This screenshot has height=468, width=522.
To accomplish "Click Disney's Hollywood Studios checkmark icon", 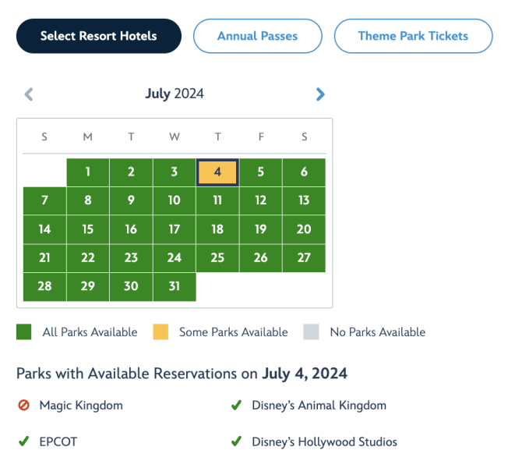I will [x=235, y=442].
